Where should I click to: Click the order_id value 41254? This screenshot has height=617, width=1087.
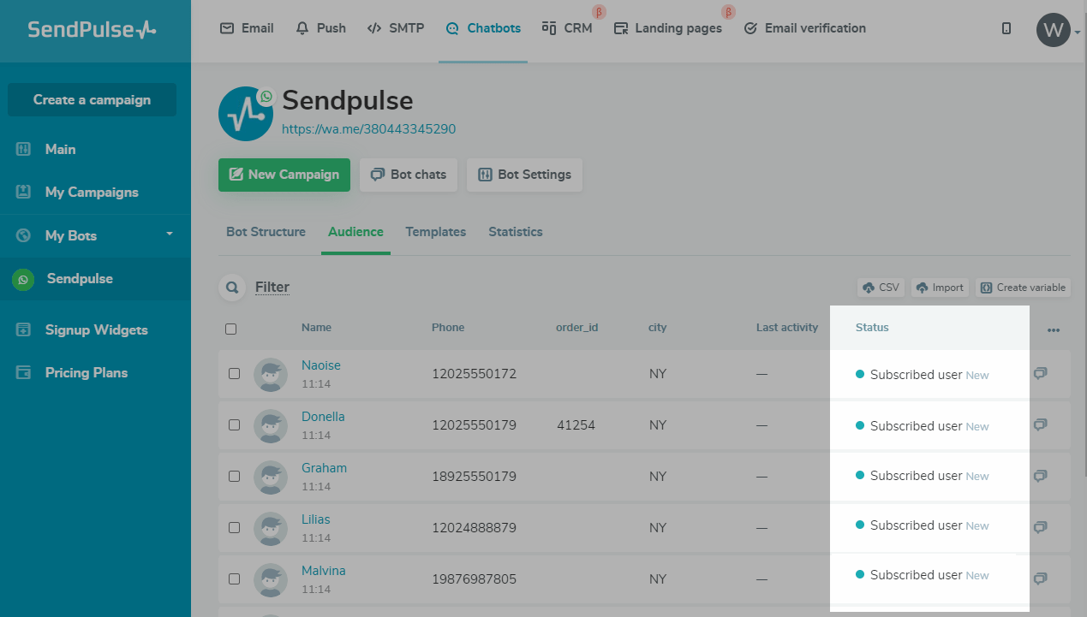(576, 425)
